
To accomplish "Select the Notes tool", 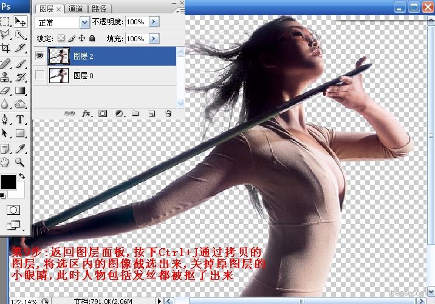I will point(5,149).
